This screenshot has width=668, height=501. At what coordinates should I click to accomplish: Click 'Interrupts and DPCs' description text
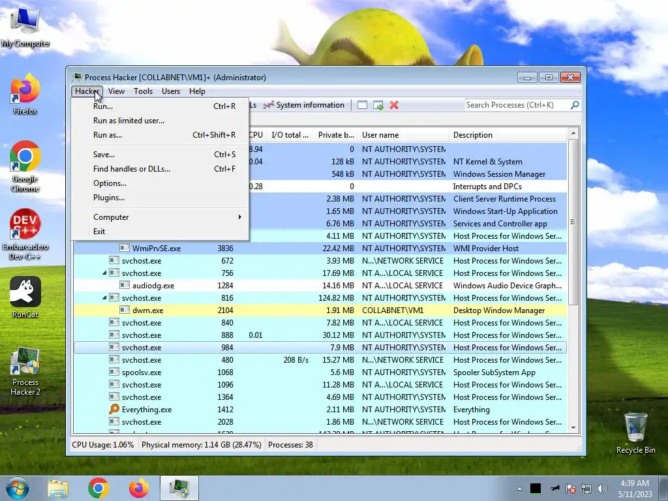click(487, 186)
